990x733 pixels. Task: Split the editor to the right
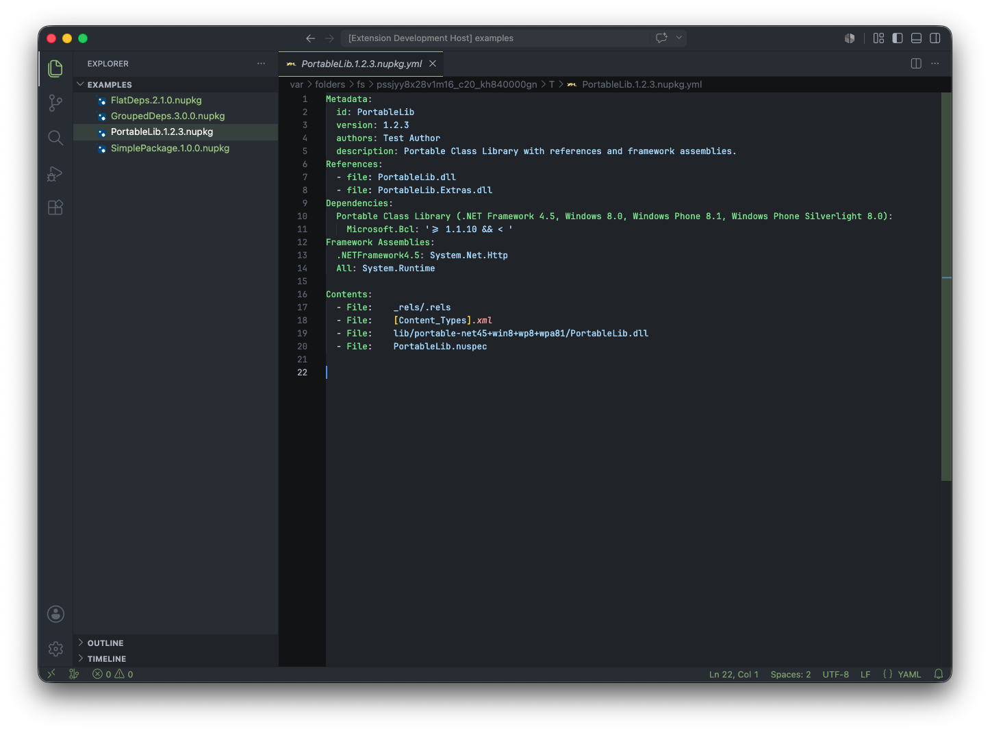(x=916, y=63)
